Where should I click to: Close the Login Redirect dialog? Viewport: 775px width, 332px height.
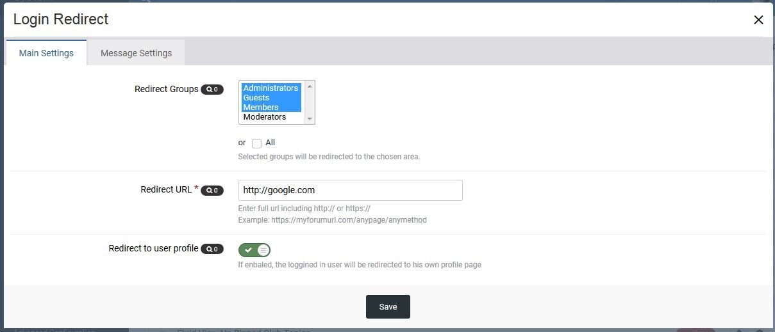(758, 20)
